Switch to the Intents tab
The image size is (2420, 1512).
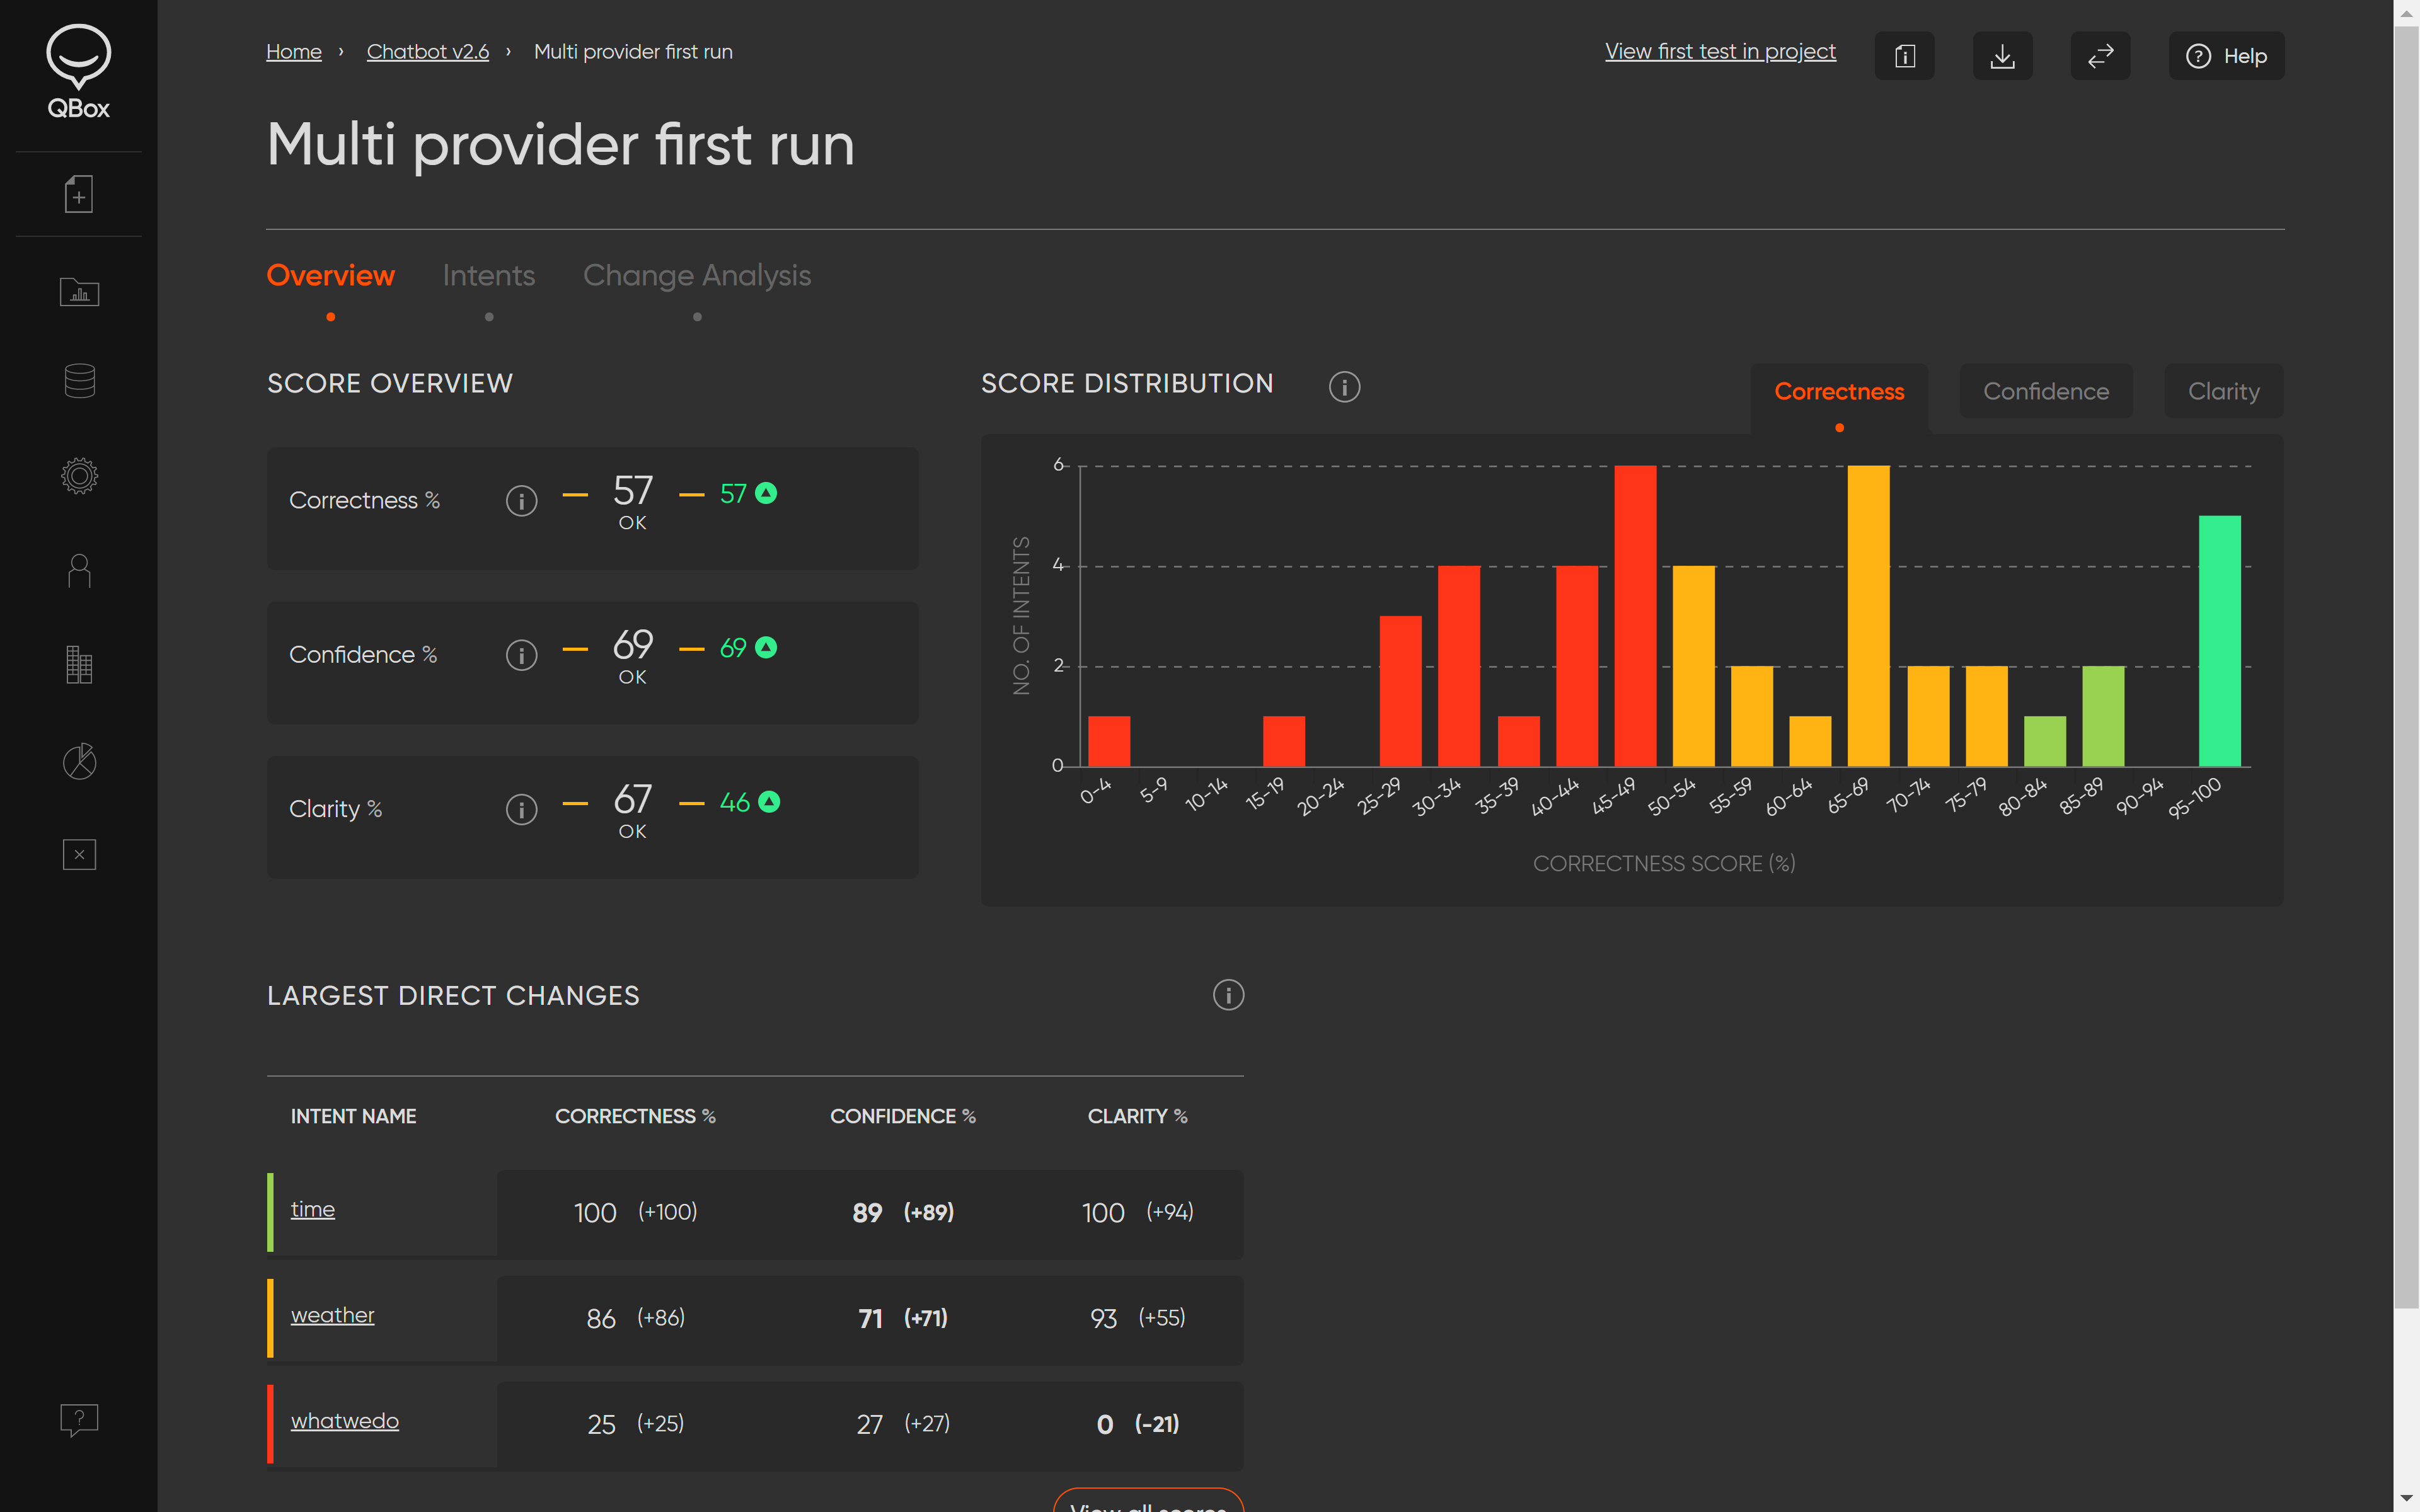pyautogui.click(x=488, y=276)
